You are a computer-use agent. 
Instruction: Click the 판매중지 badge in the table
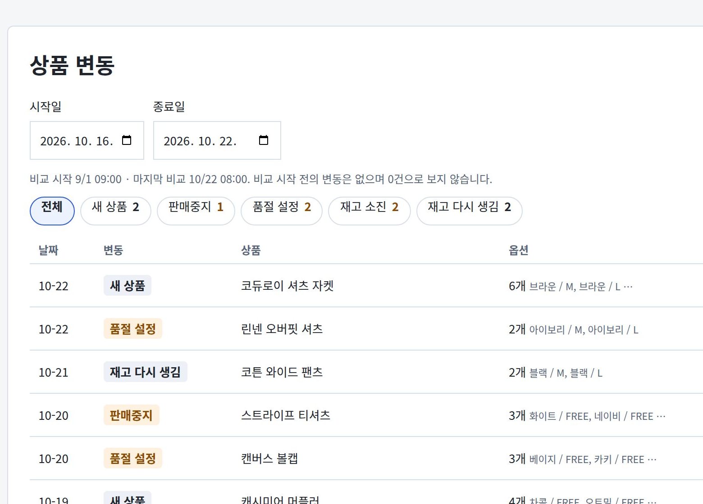[131, 415]
